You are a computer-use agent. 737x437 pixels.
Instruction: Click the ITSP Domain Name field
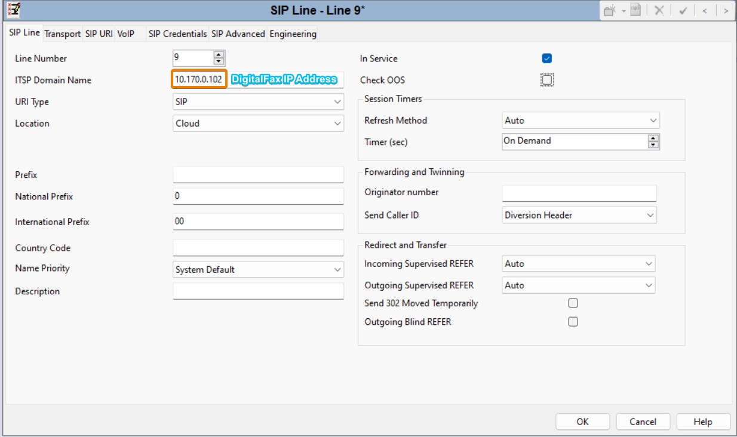(199, 79)
